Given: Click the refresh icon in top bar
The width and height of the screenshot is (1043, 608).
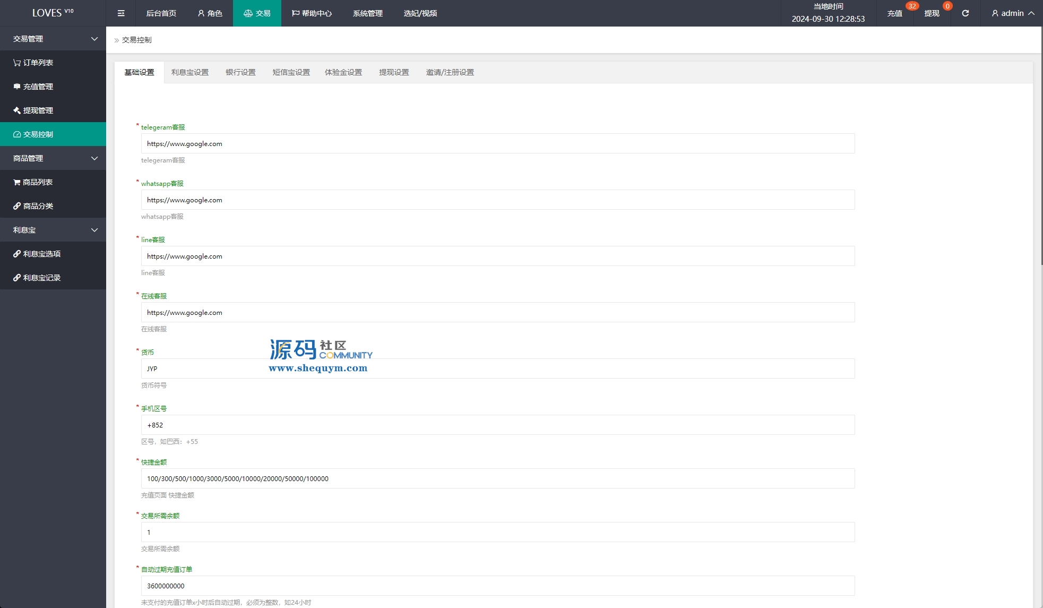Looking at the screenshot, I should tap(965, 13).
